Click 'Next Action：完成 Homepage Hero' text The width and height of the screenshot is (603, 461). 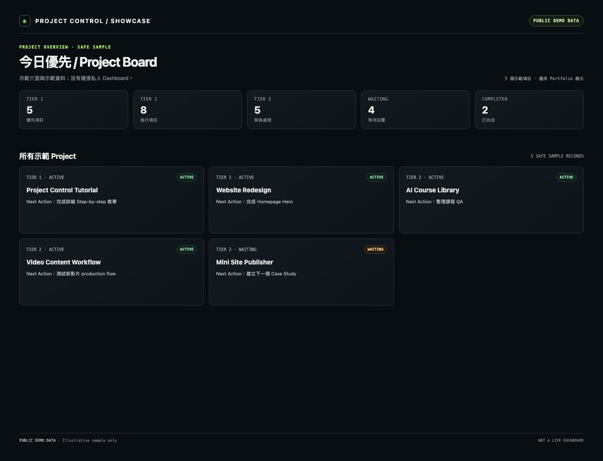click(255, 202)
